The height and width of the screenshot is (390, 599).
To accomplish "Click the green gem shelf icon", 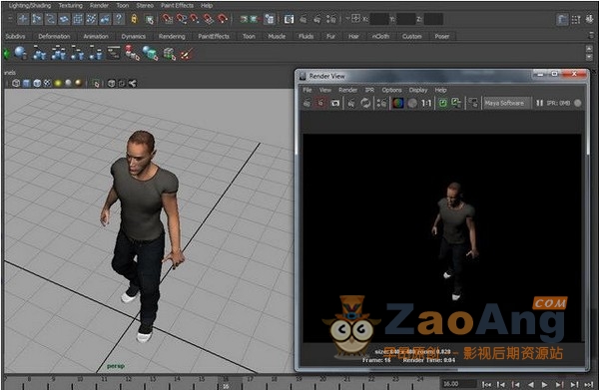I will (6, 54).
